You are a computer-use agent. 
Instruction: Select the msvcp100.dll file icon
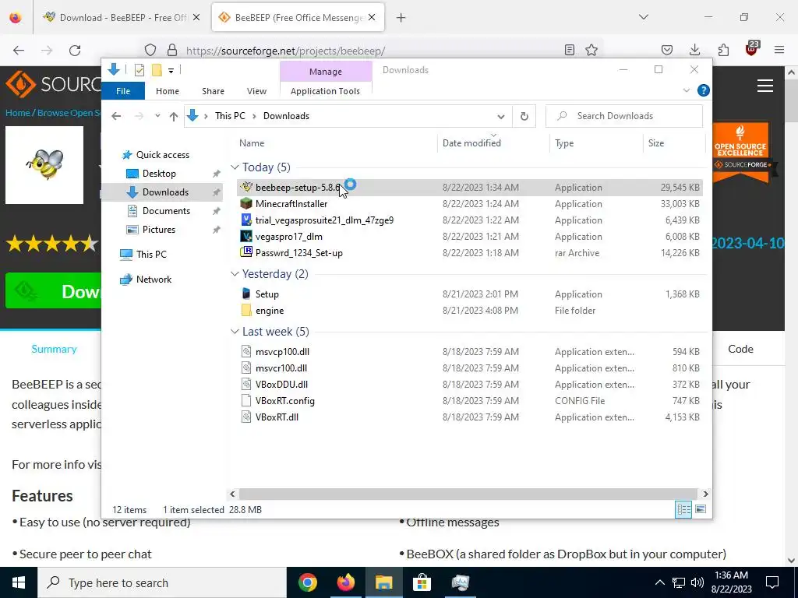tap(246, 351)
